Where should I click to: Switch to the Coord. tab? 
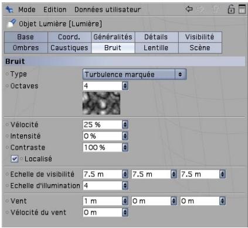click(x=69, y=37)
